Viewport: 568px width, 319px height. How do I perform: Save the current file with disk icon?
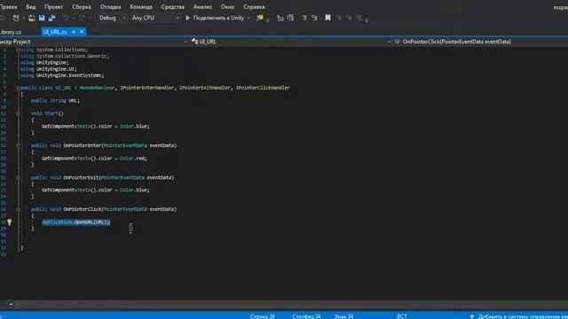[x=42, y=18]
